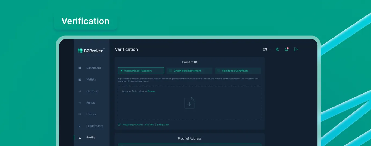Screen dimensions: 371x146
Task: Click the Proof of Address field
Action: pyautogui.click(x=190, y=145)
